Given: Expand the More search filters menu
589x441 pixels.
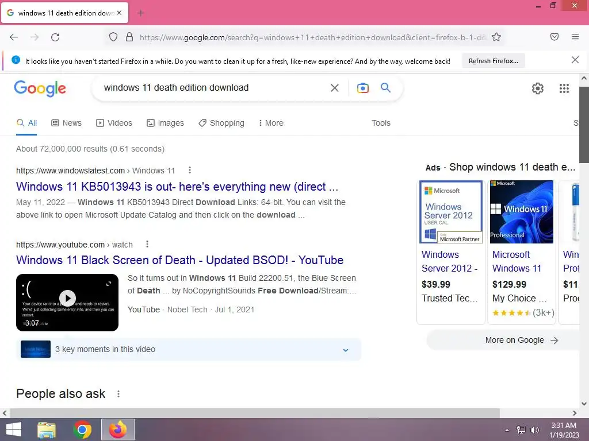Looking at the screenshot, I should [x=271, y=123].
